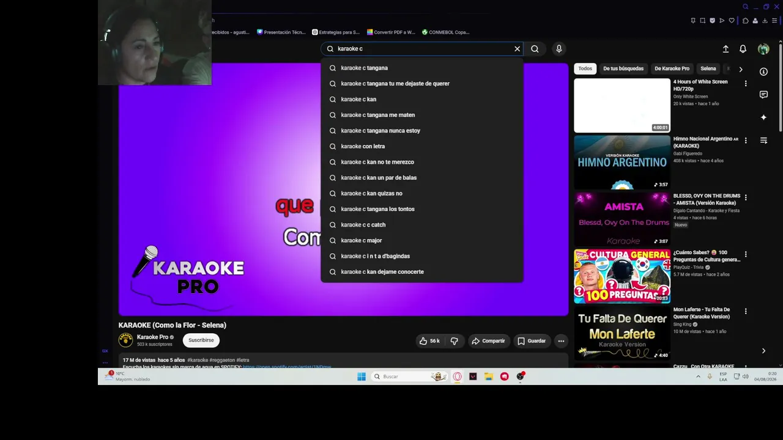Expand the side panel arrow at right edge
This screenshot has width=783, height=440.
point(763,351)
